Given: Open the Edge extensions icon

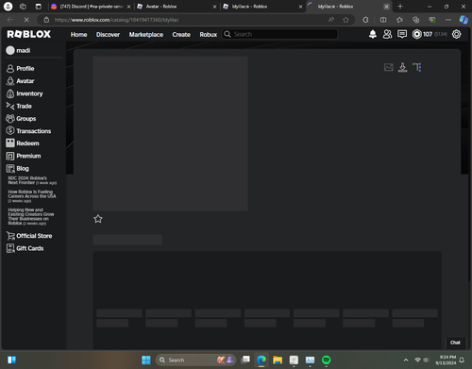Looking at the screenshot, I should click(x=365, y=20).
